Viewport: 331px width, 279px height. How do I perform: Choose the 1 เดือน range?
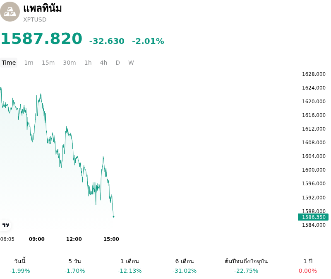pos(130,266)
